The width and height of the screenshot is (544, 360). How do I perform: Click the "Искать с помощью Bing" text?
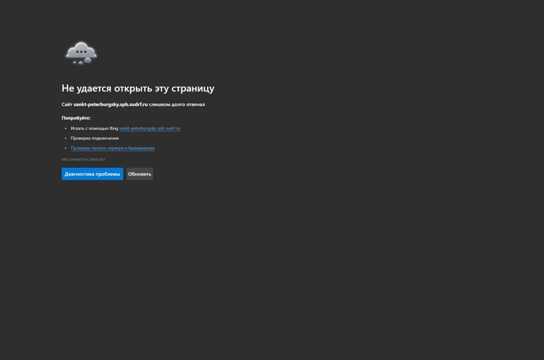94,128
